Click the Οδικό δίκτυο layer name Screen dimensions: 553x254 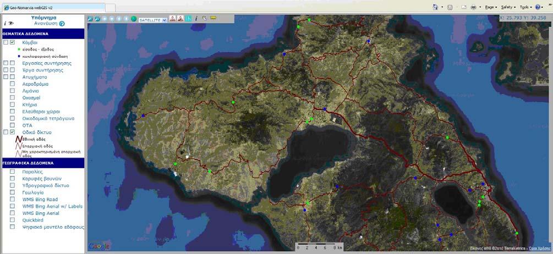(x=37, y=132)
